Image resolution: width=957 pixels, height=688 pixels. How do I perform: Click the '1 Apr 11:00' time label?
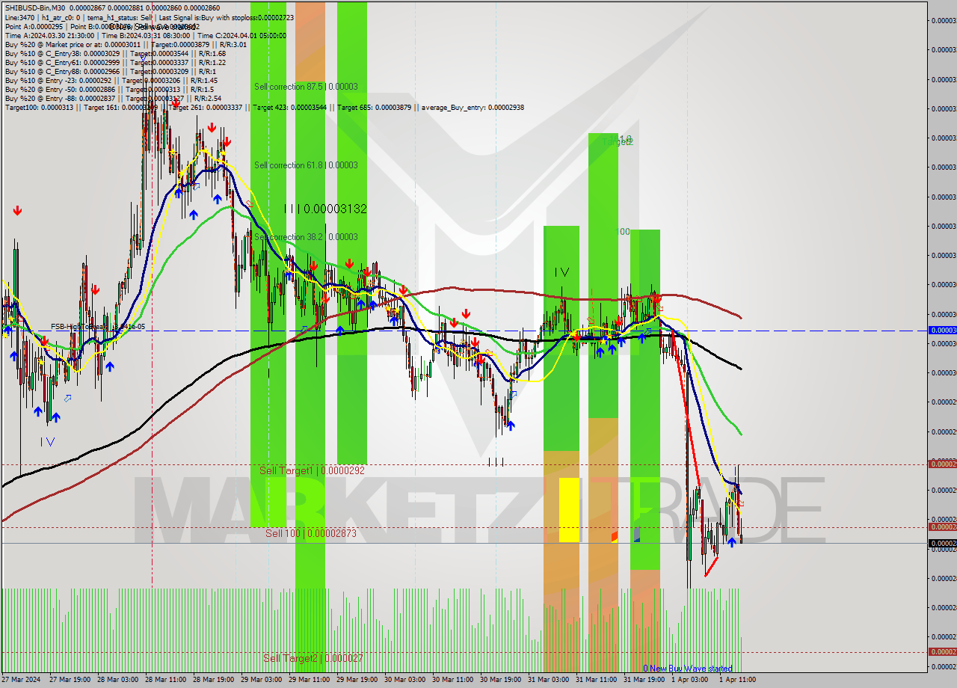pos(736,680)
